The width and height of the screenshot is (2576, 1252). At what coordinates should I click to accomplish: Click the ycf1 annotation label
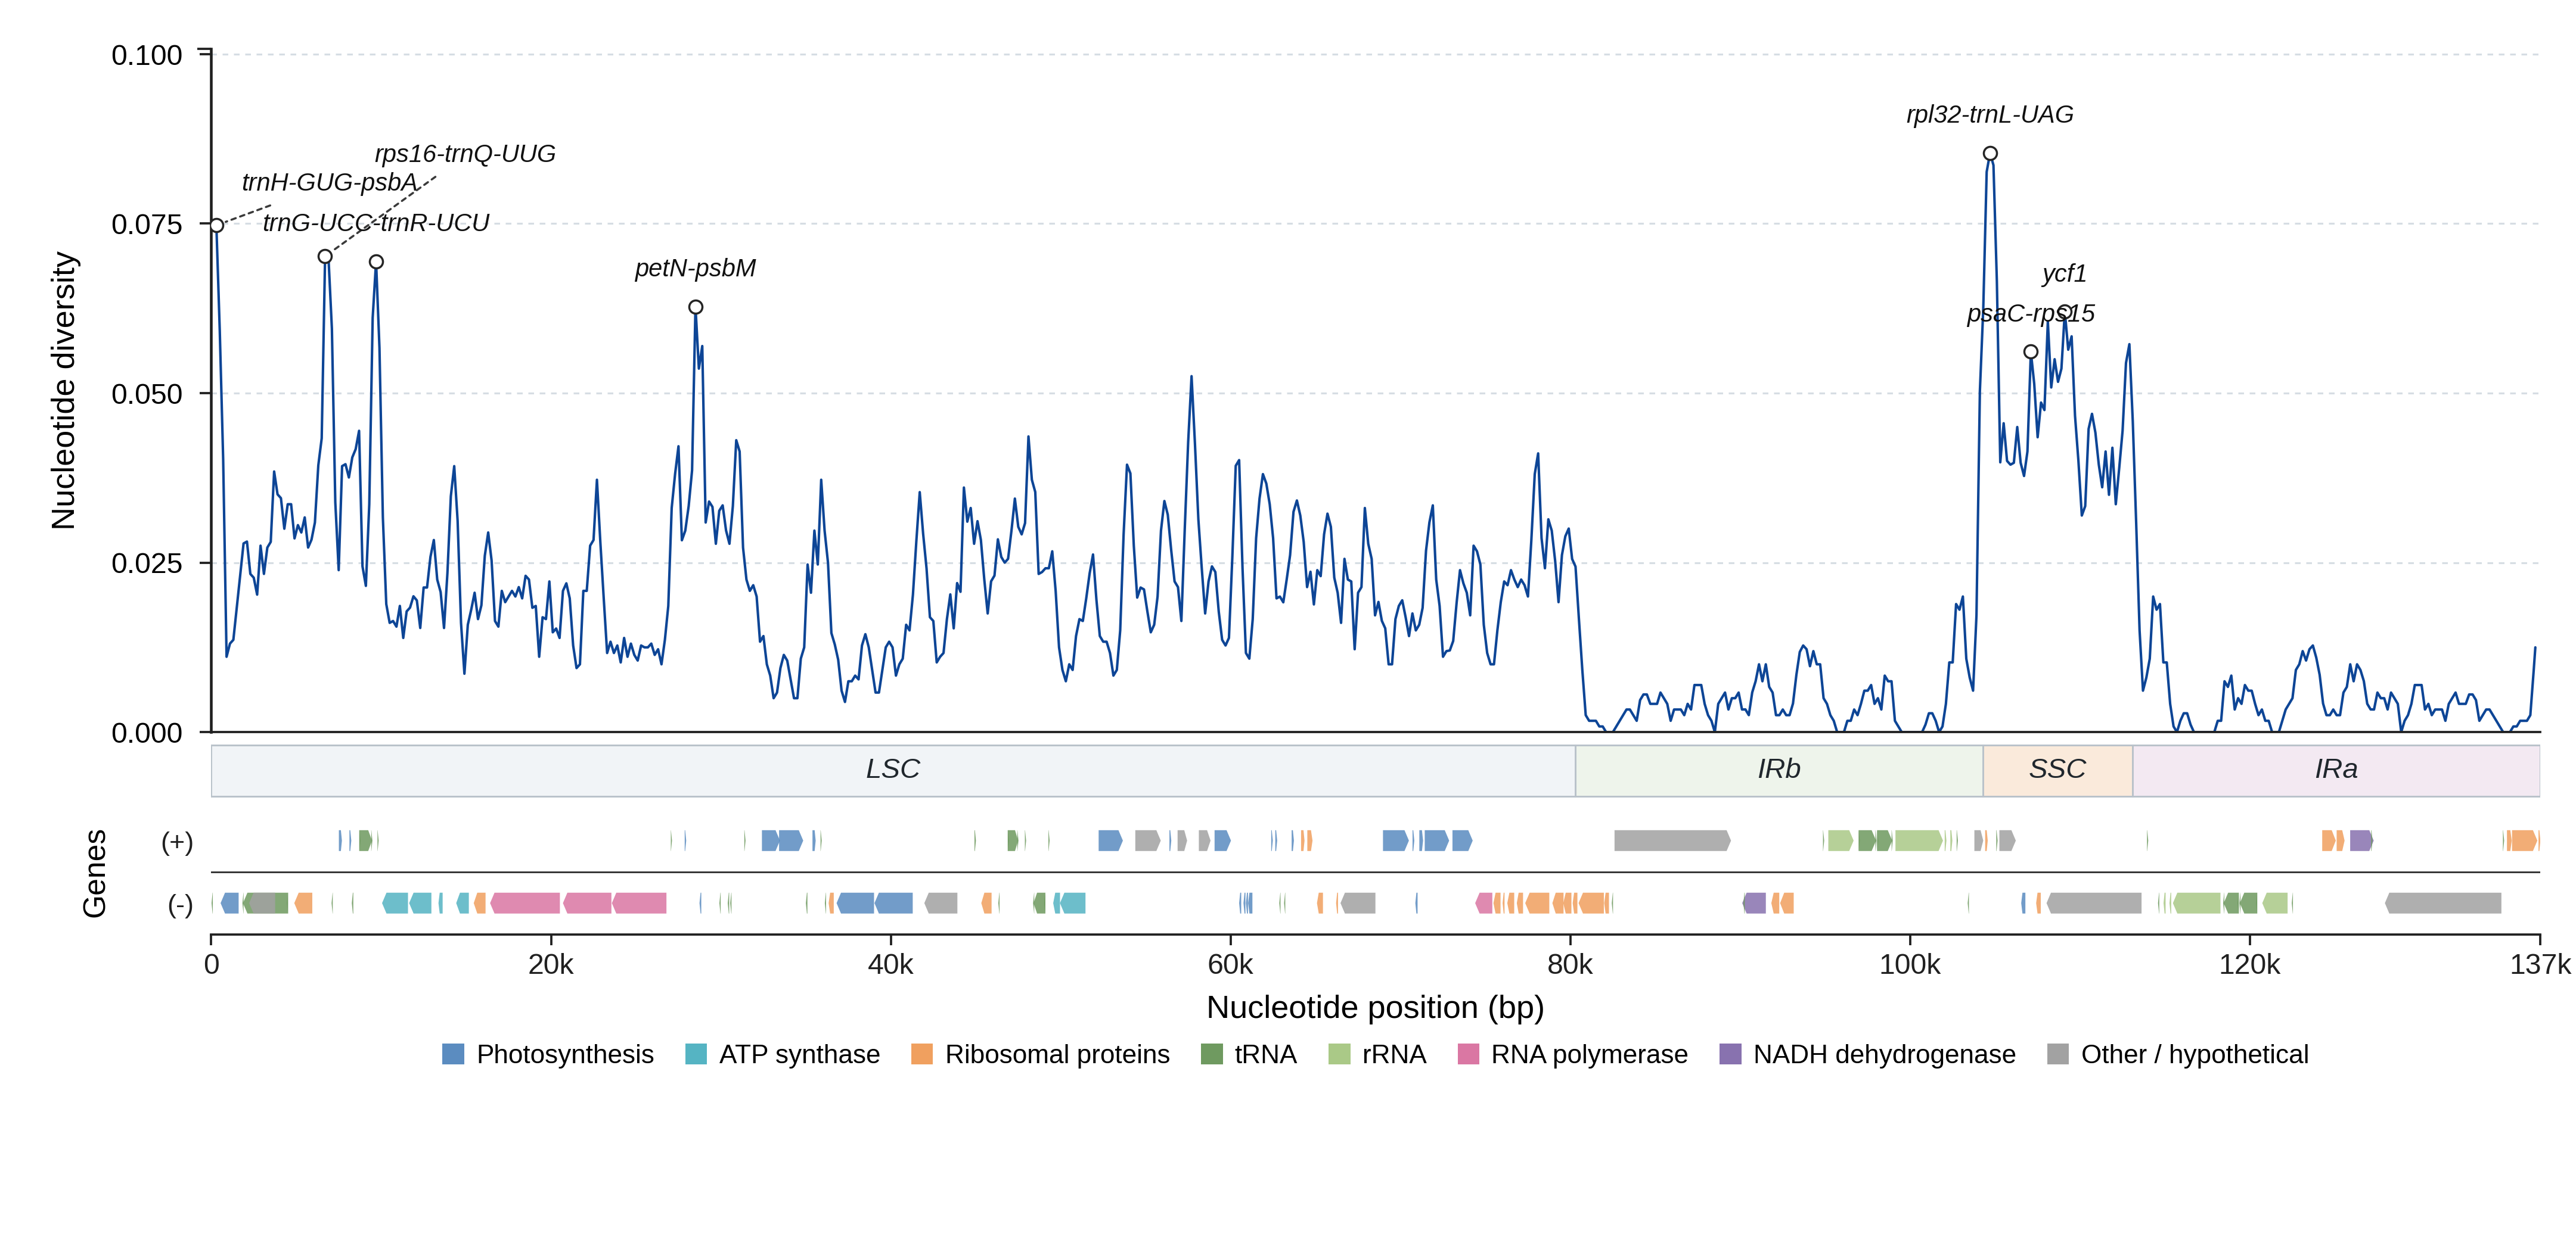click(x=2064, y=274)
